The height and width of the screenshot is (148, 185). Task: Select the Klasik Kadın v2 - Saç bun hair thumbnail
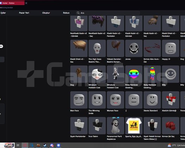tap(152, 23)
